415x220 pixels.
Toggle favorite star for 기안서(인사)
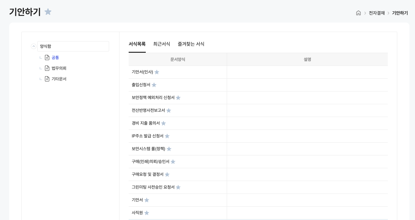[x=157, y=72]
